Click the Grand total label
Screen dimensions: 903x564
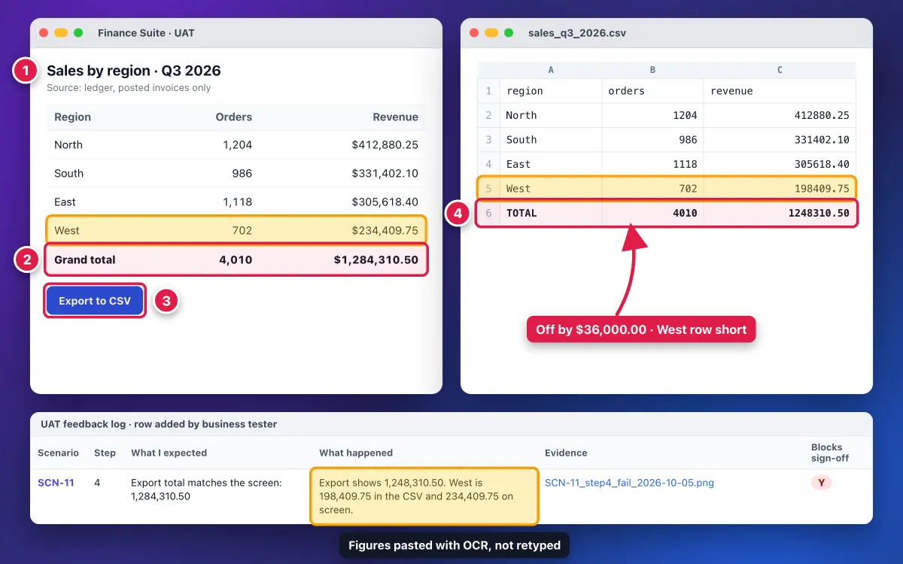(85, 260)
